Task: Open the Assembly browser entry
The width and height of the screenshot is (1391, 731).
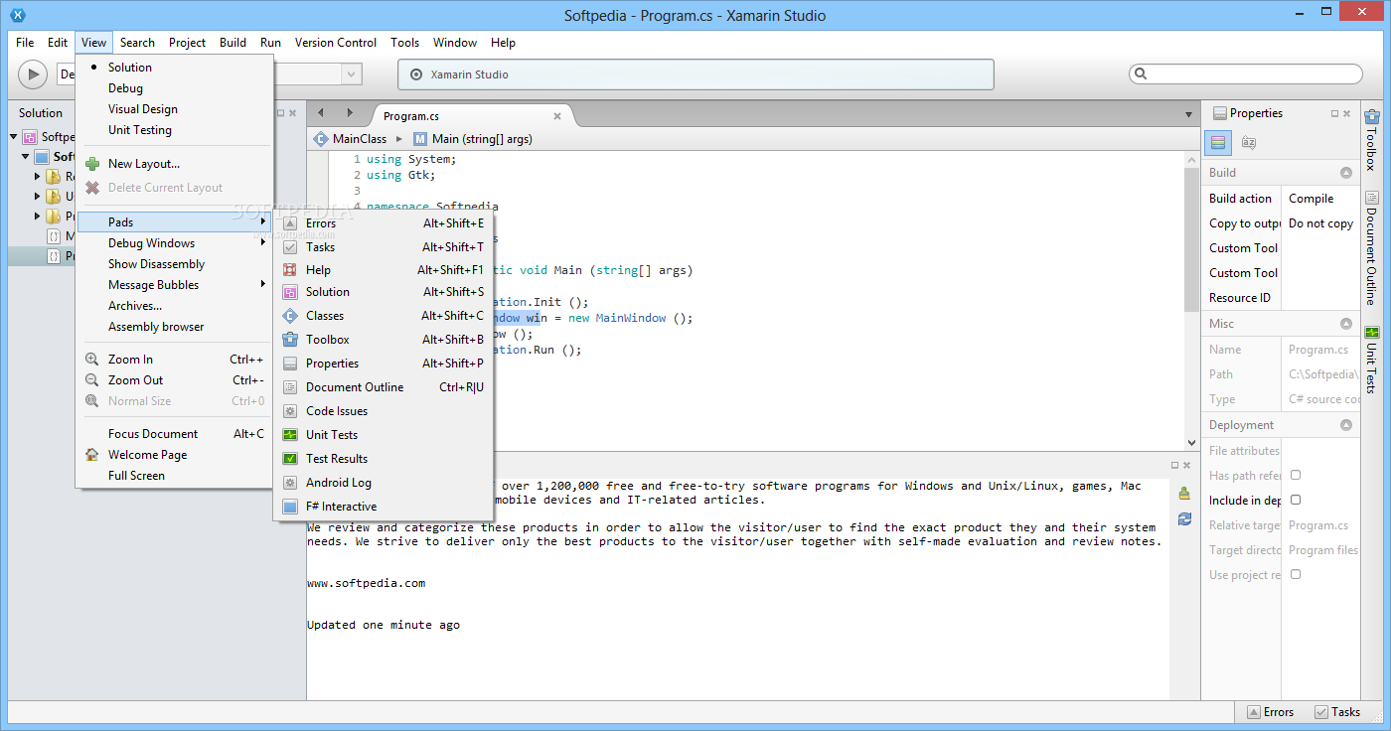Action: [x=175, y=327]
